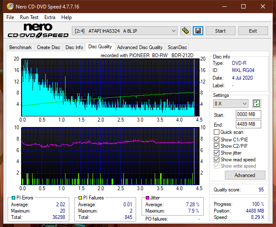Click the yellow PI Failures legend swatch
276x227 pixels.
click(80, 198)
